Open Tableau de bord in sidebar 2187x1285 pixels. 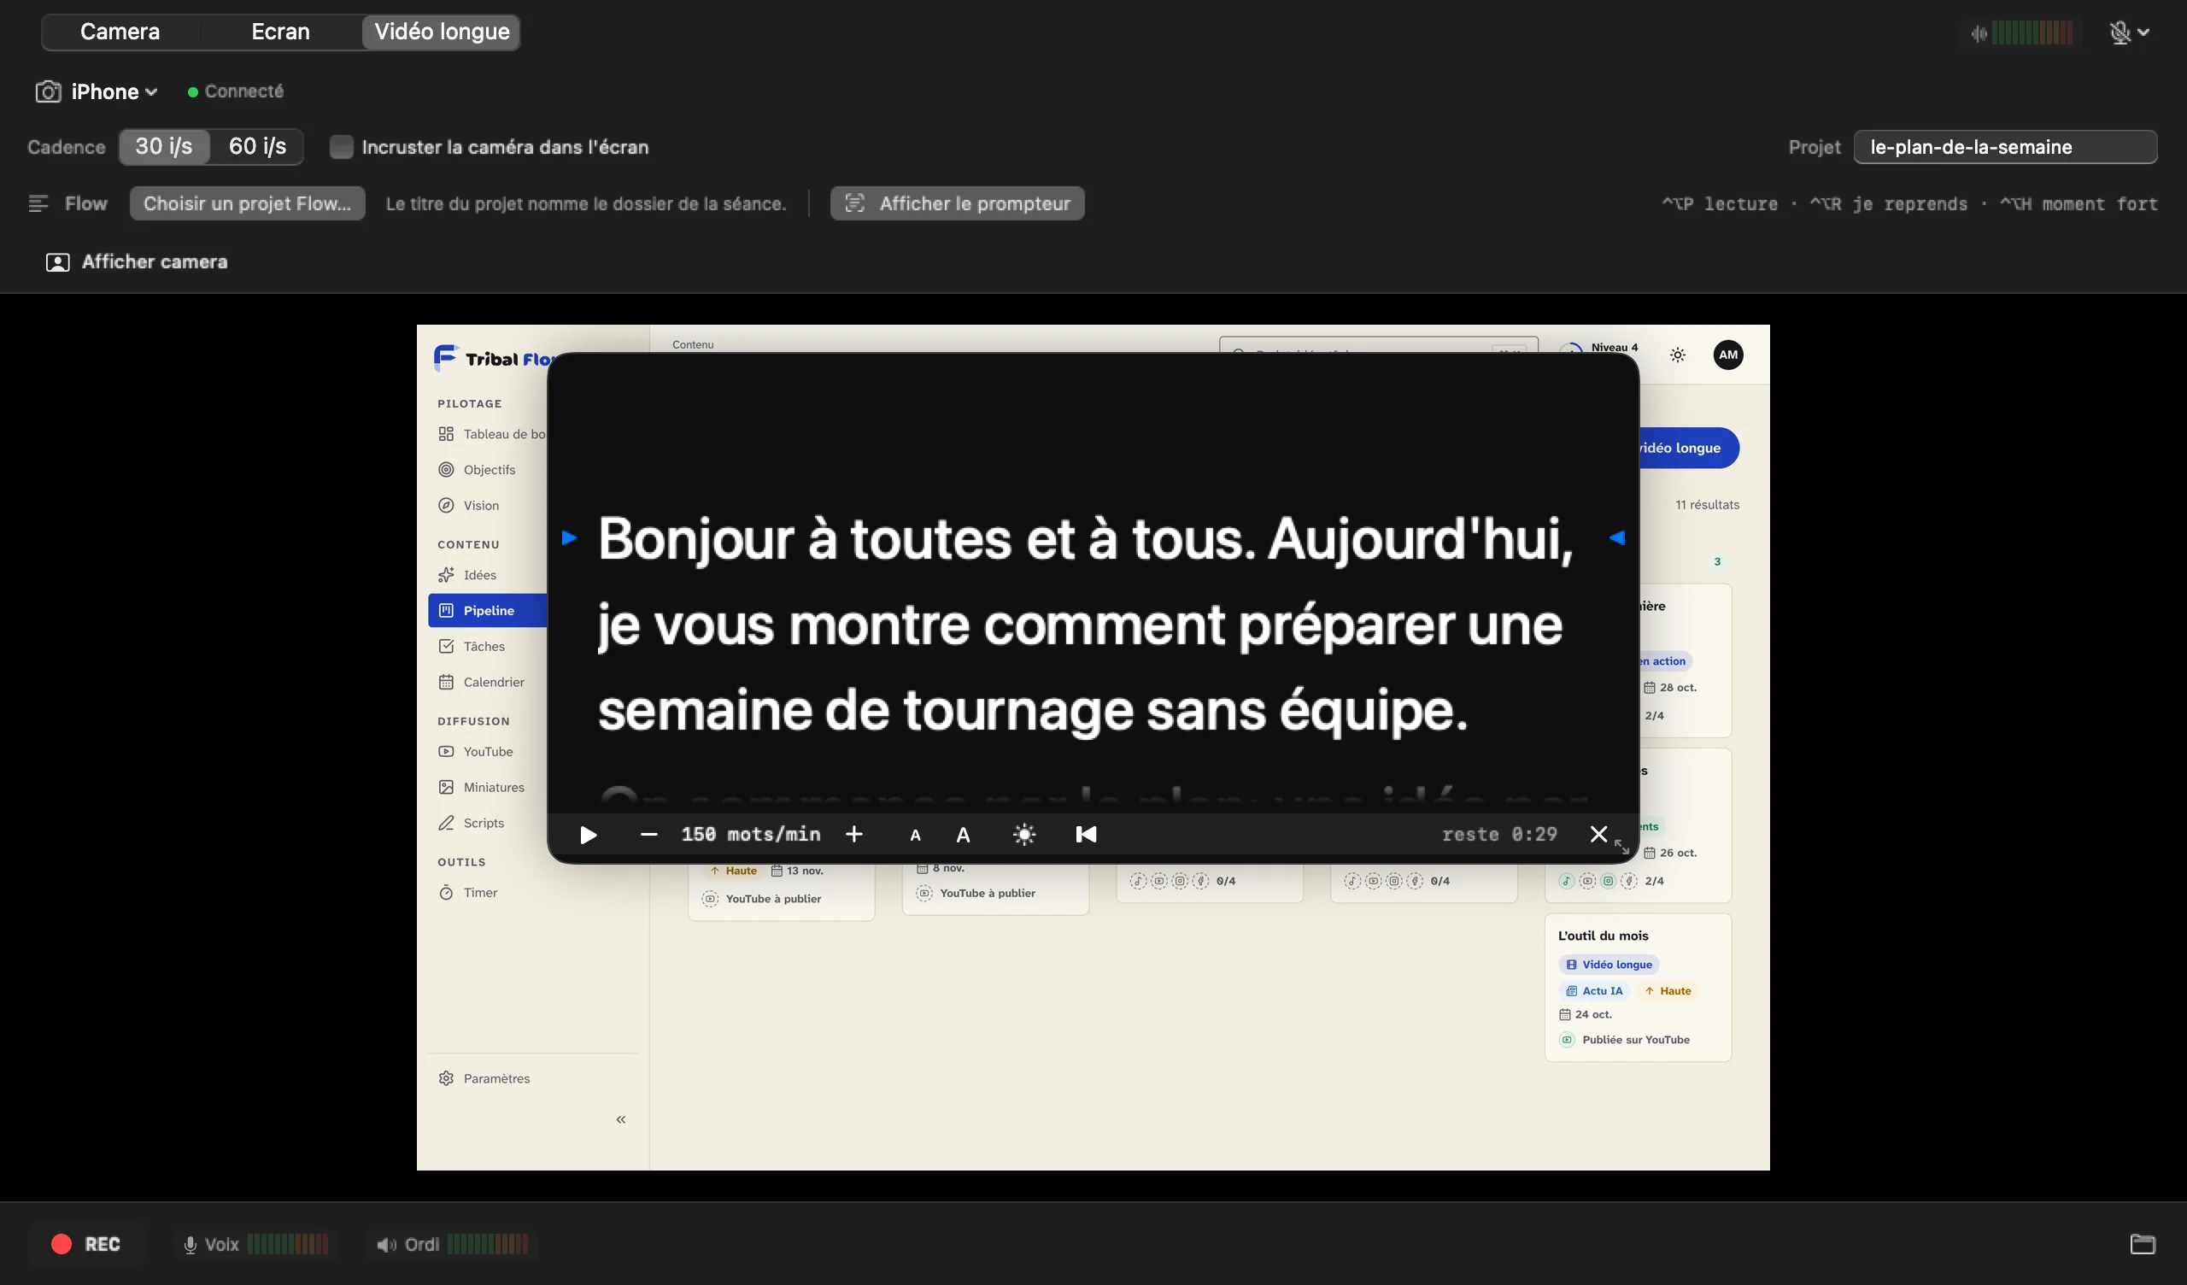coord(491,434)
